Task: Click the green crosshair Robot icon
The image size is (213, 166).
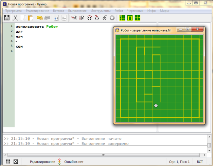Action: click(138, 18)
